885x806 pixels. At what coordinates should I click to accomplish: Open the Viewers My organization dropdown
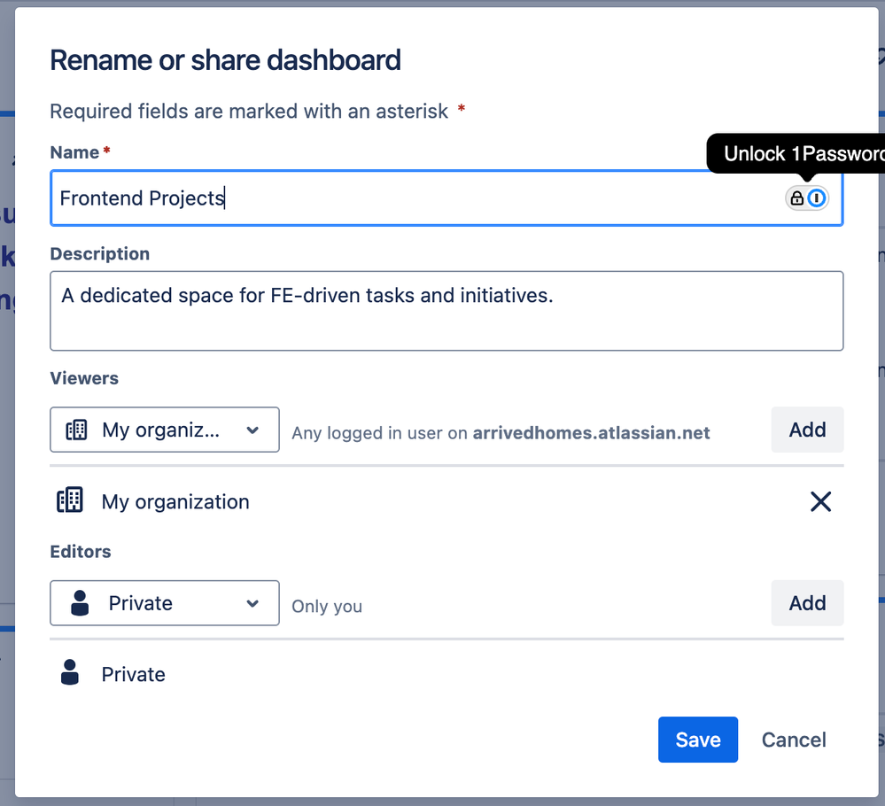tap(165, 430)
